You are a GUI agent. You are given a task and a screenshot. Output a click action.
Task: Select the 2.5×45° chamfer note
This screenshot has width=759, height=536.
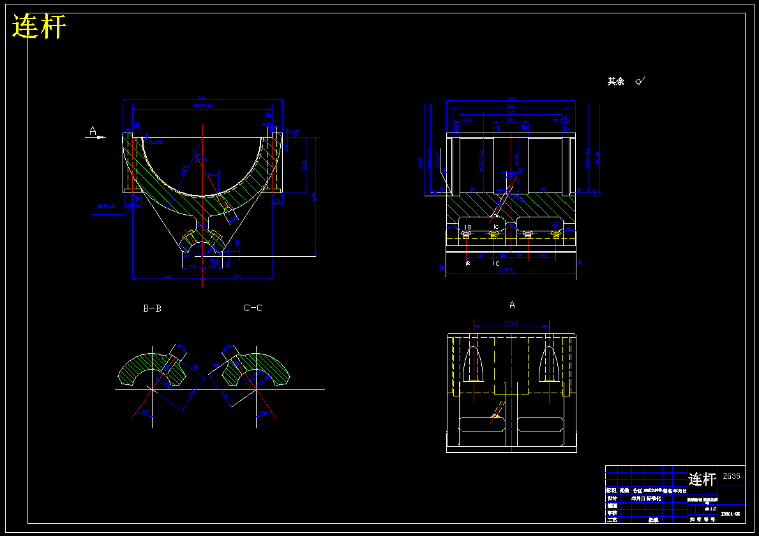437,159
